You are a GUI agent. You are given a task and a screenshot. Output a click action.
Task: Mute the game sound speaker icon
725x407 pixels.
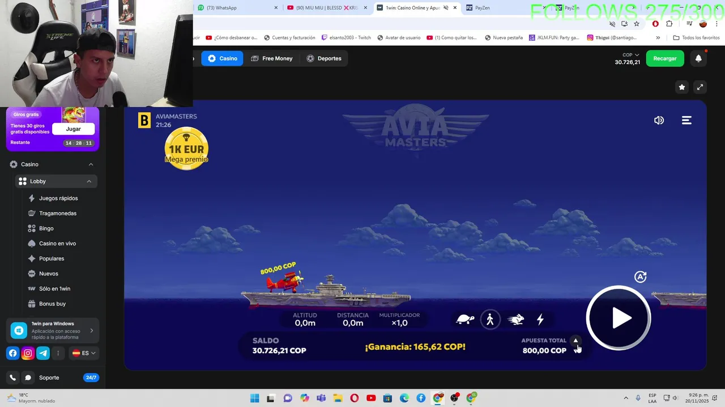point(659,120)
